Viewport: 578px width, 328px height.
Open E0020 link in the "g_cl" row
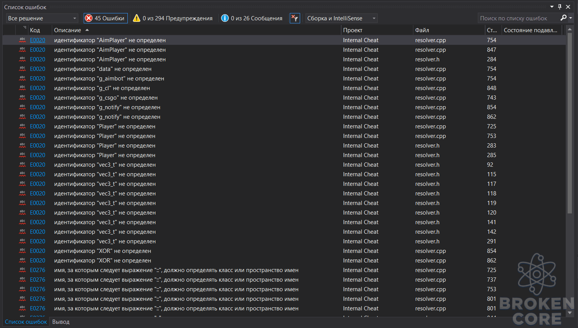click(x=38, y=88)
